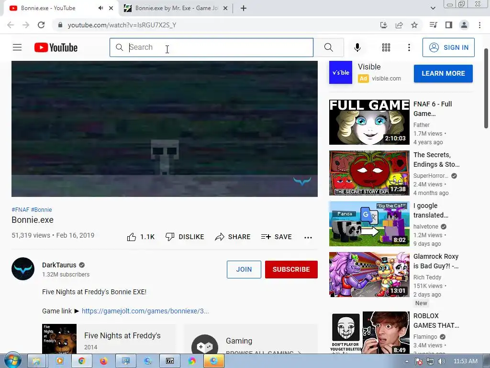
Task: Open Five Nights at Freddy's game card
Action: 109,339
